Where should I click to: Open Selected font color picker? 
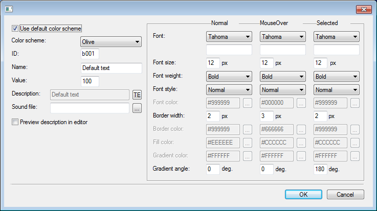pyautogui.click(x=355, y=103)
